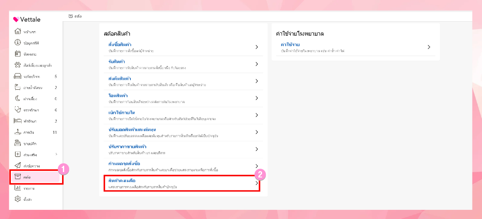This screenshot has width=482, height=219.
Task: Click the add-ons (ส่วนเสริม) plus-box icon
Action: tap(18, 154)
